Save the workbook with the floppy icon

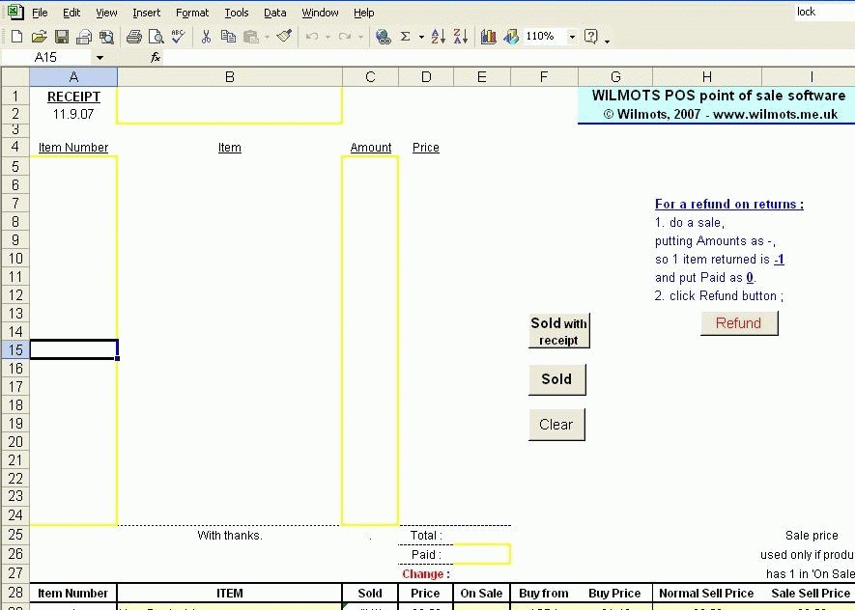(x=62, y=37)
